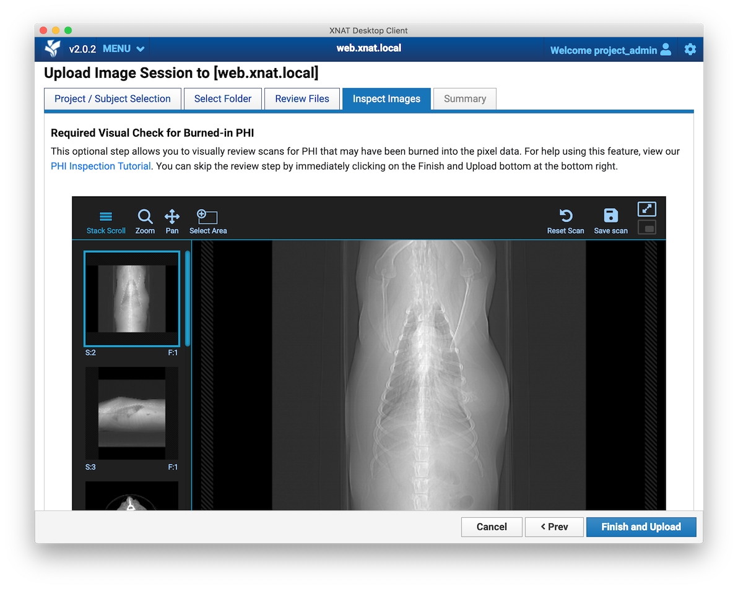Save the current scan
This screenshot has width=738, height=589.
tap(610, 222)
